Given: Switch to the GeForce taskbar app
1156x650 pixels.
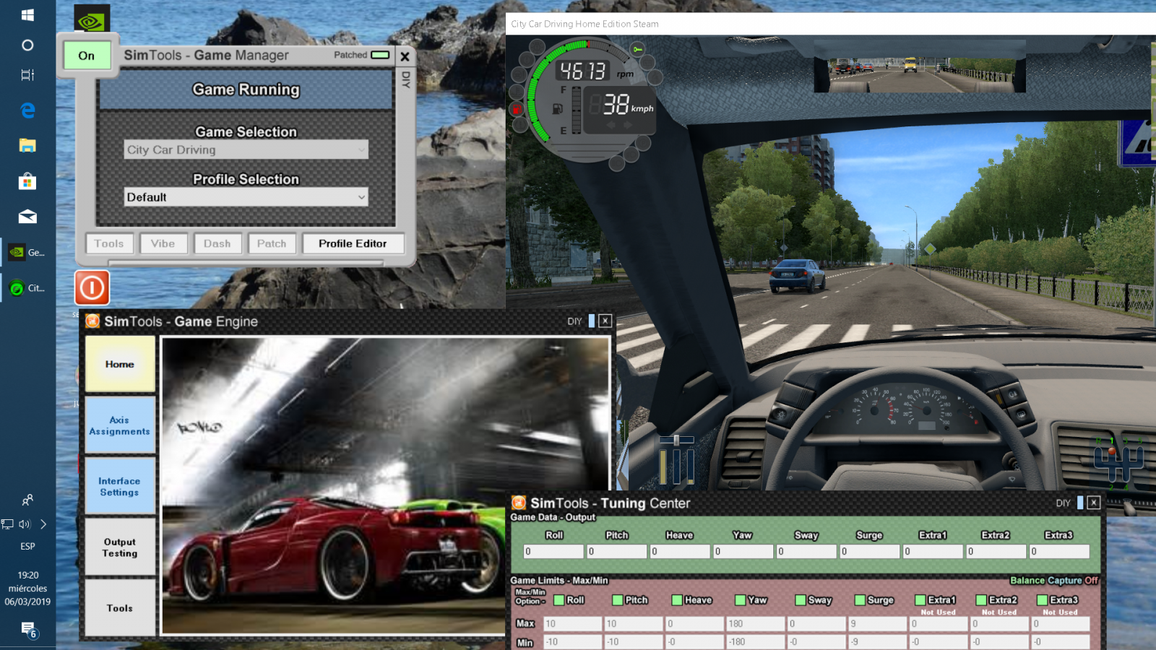Looking at the screenshot, I should tap(27, 252).
